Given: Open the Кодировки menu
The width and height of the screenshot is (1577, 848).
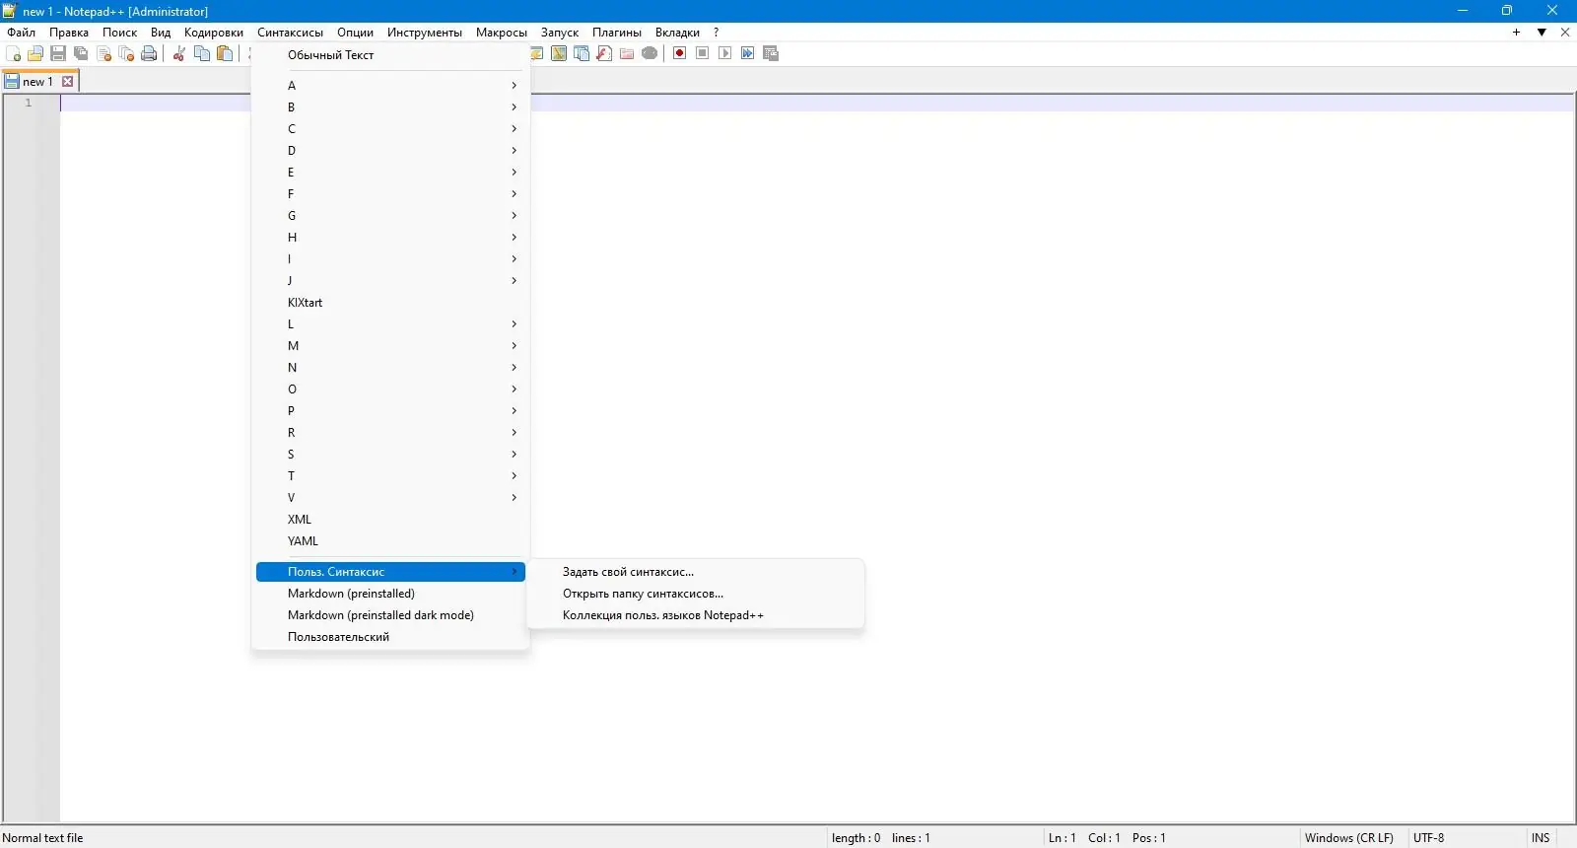Looking at the screenshot, I should pyautogui.click(x=214, y=33).
